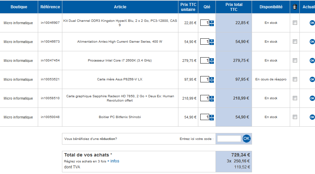Click quantity field for Sapphire Radeon card
Viewport: 315px width, 174px height.
[x=205, y=98]
